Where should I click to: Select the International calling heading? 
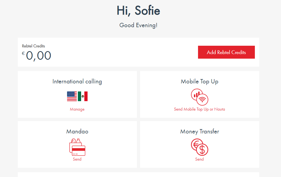[77, 82]
